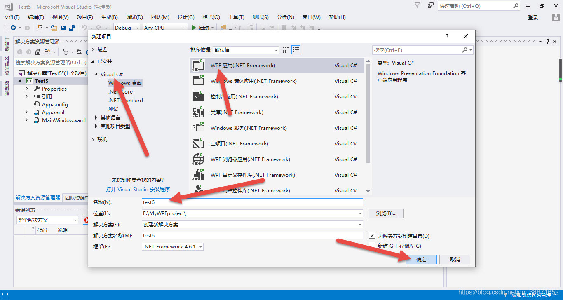Click the 取消 button
The width and height of the screenshot is (563, 300).
click(455, 260)
